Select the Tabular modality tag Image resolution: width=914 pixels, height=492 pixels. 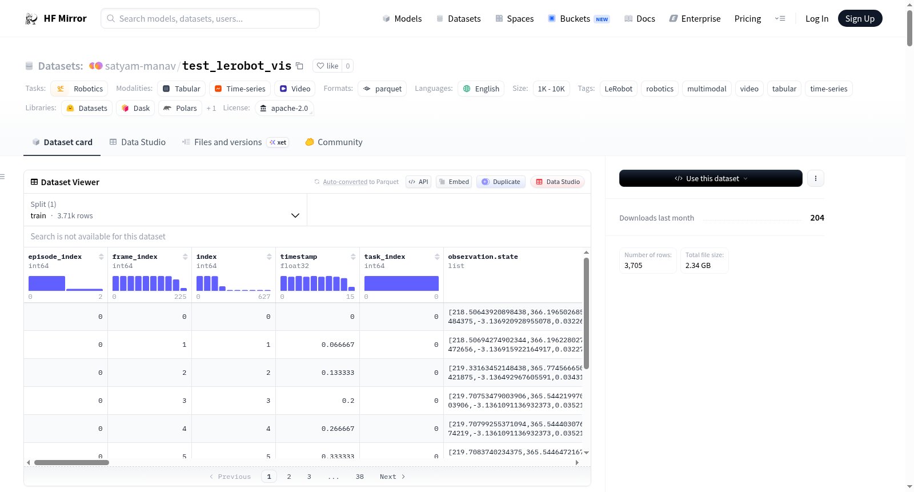tap(181, 89)
